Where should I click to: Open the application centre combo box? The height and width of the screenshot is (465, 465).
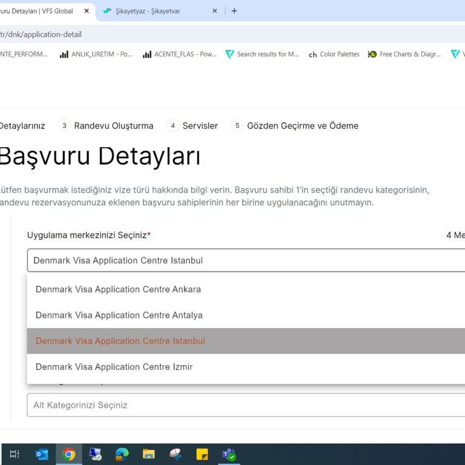coord(246,260)
